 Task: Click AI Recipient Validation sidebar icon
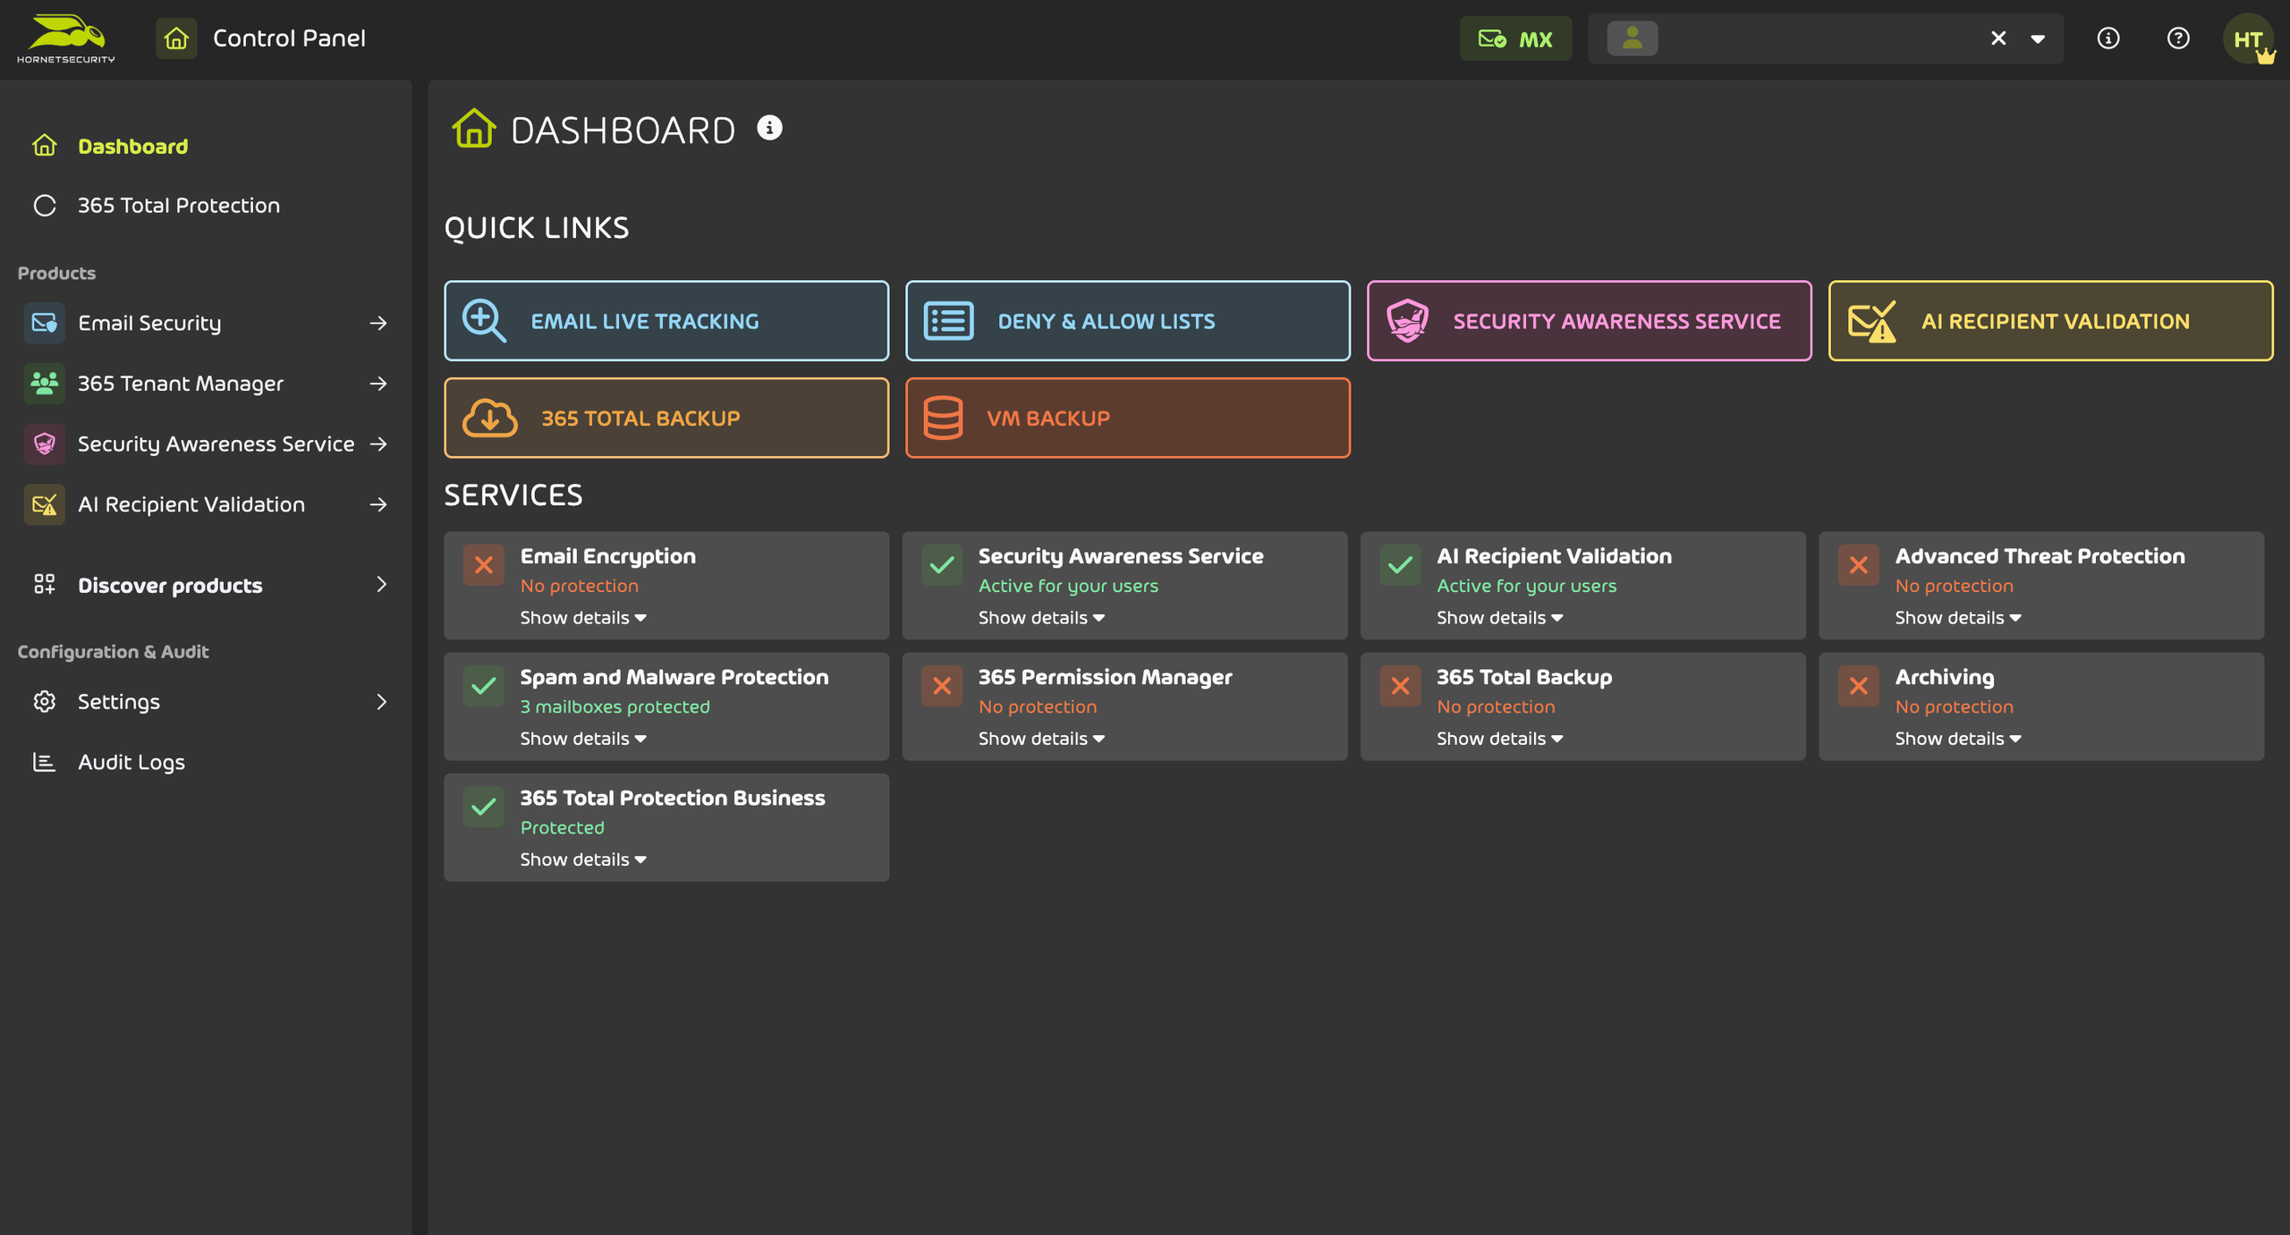[x=44, y=504]
